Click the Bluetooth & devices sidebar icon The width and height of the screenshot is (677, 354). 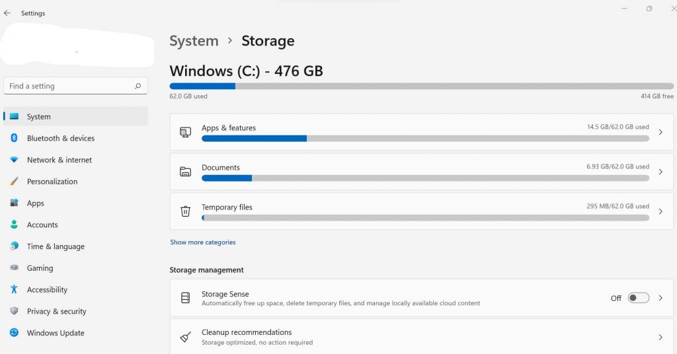[14, 138]
